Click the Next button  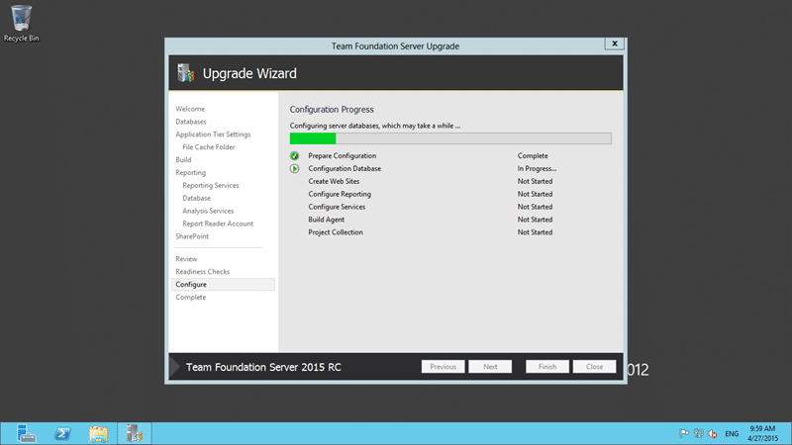coord(490,367)
